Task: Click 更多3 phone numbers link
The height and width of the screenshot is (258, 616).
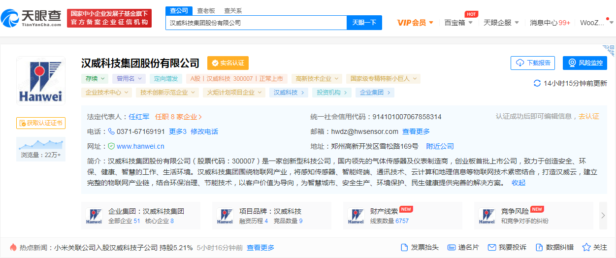Action: [x=178, y=131]
